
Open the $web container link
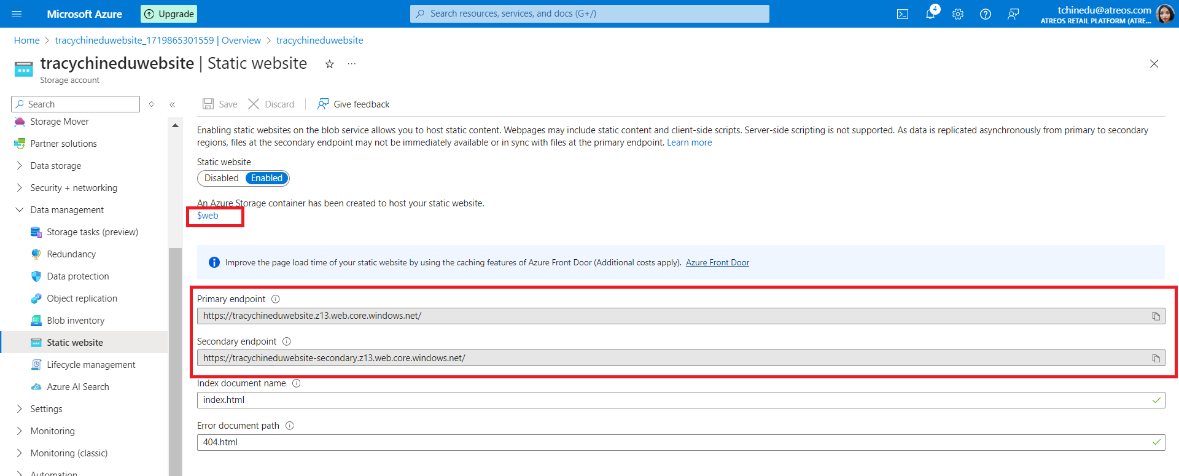208,216
